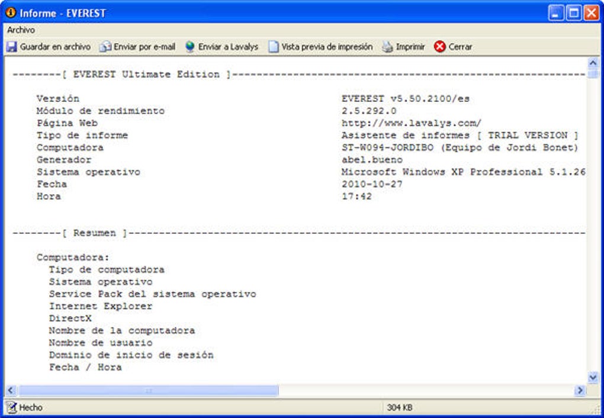604x418 pixels.
Task: Select Guardar en archivo label
Action: 55,47
